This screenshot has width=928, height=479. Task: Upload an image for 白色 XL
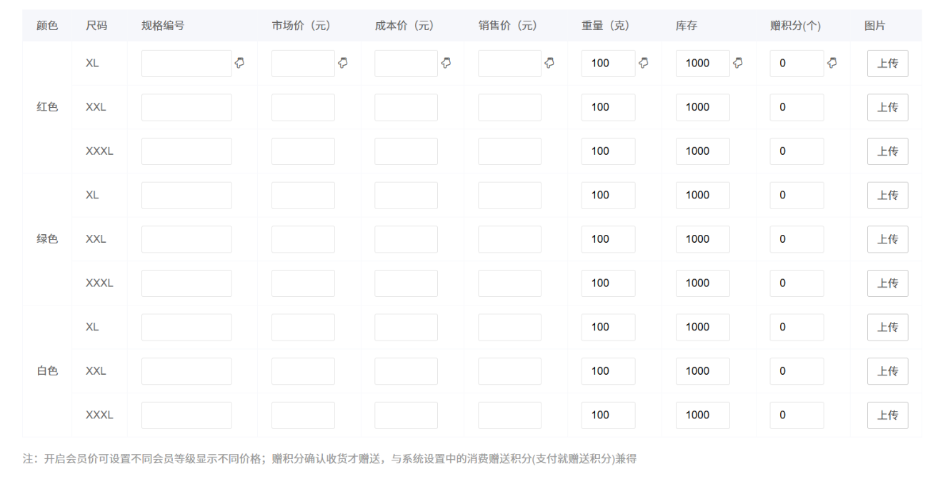pyautogui.click(x=887, y=327)
